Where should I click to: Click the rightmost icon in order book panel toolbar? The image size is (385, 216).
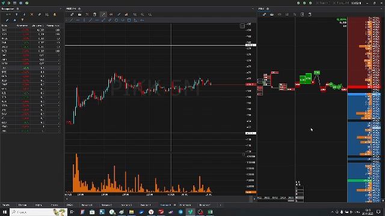[310, 14]
